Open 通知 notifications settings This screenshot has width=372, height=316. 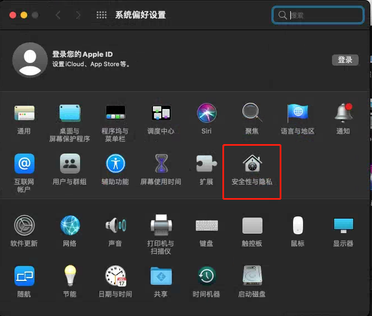(x=343, y=114)
